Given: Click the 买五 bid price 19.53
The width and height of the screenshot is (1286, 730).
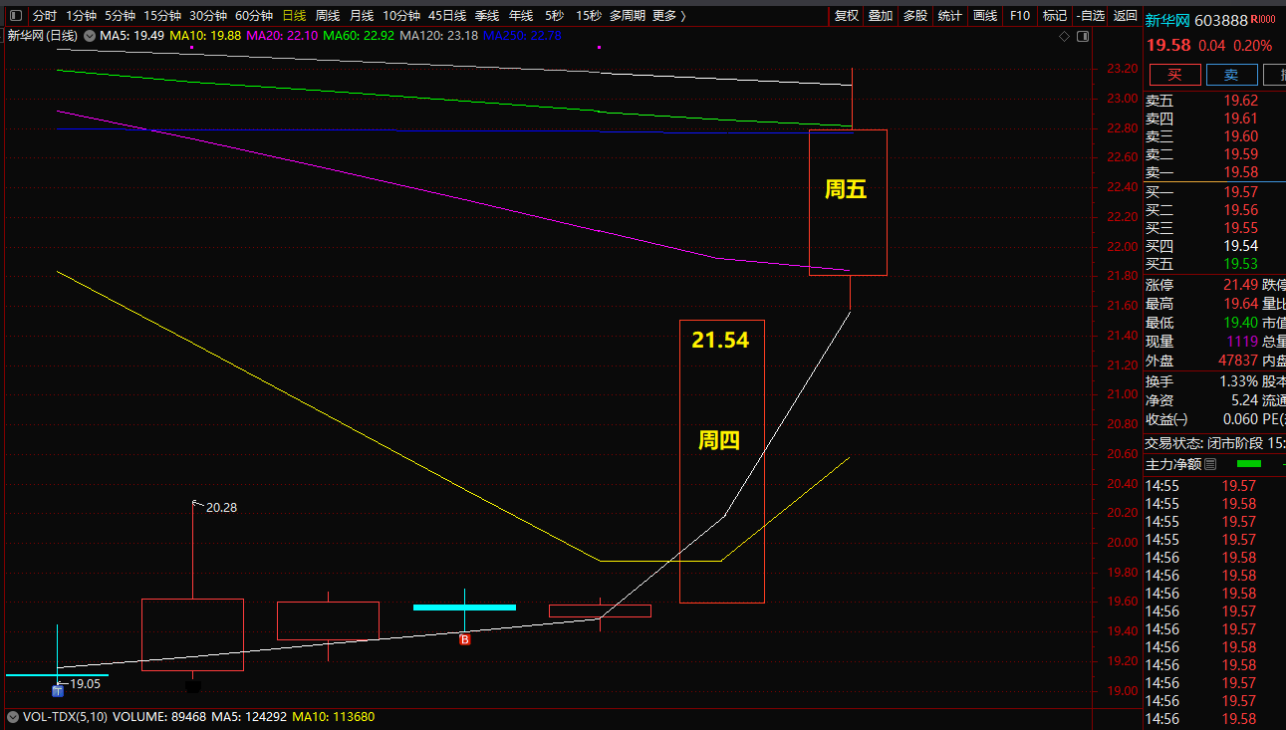Looking at the screenshot, I should (x=1241, y=264).
